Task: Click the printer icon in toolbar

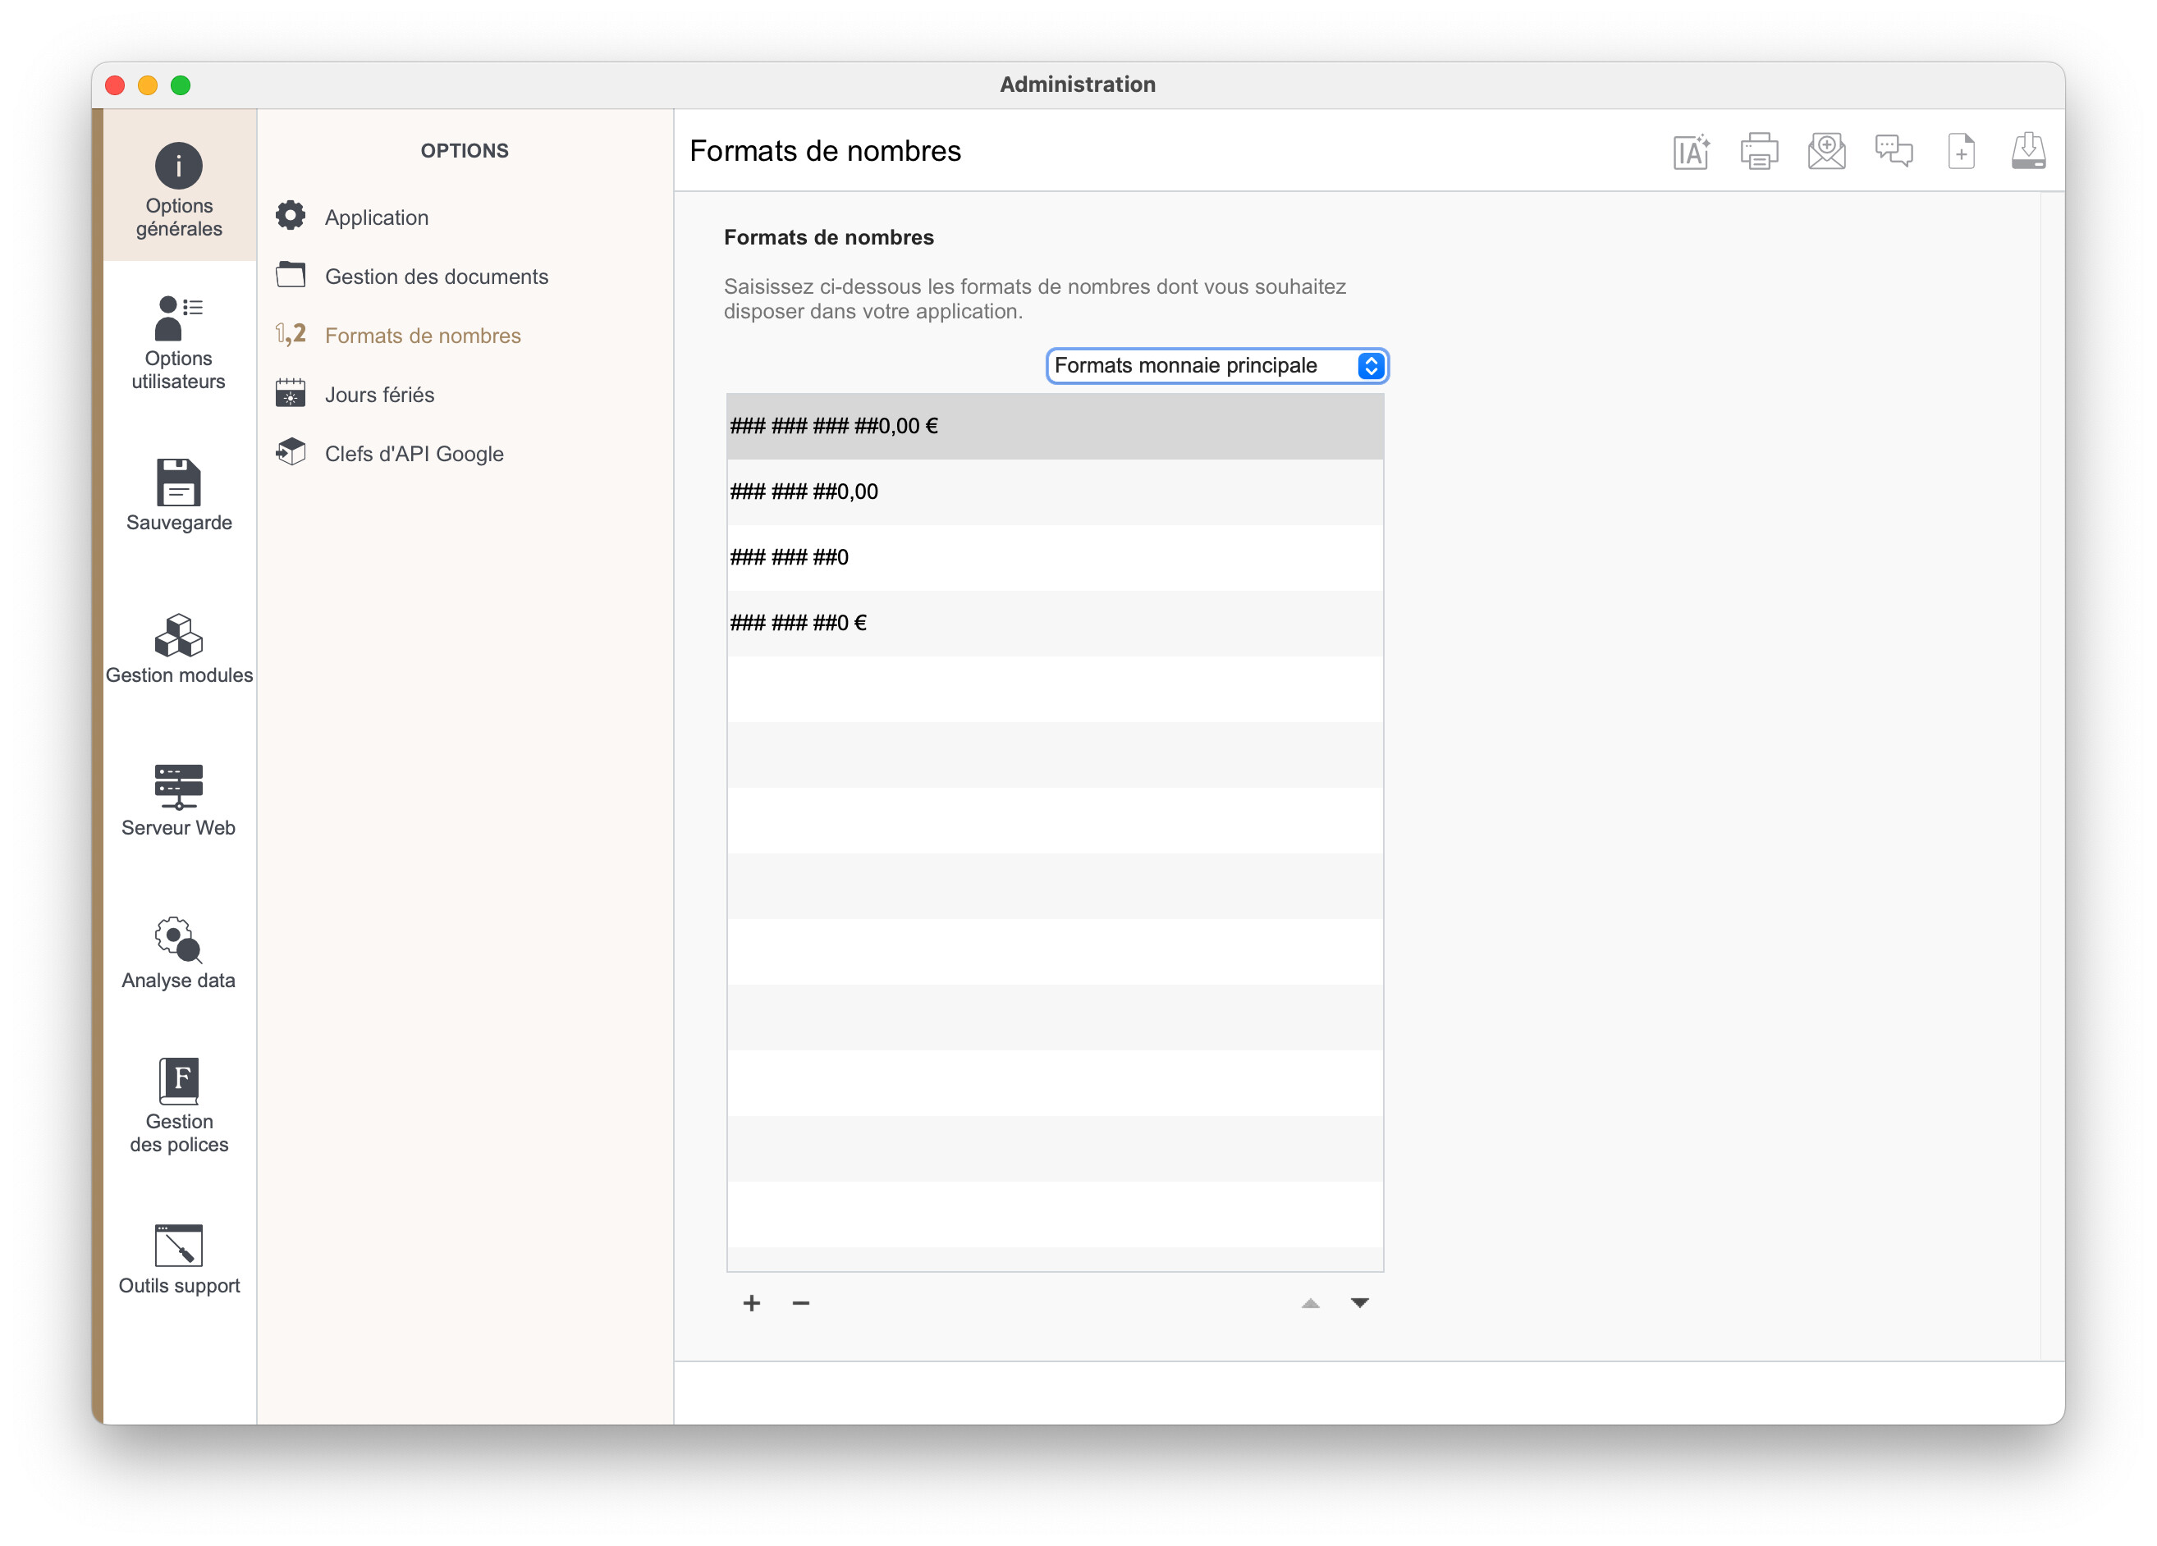Action: pyautogui.click(x=1758, y=151)
